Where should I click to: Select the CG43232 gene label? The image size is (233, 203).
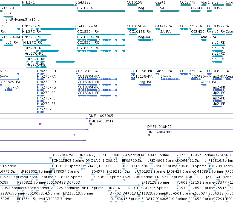click(x=83, y=2)
